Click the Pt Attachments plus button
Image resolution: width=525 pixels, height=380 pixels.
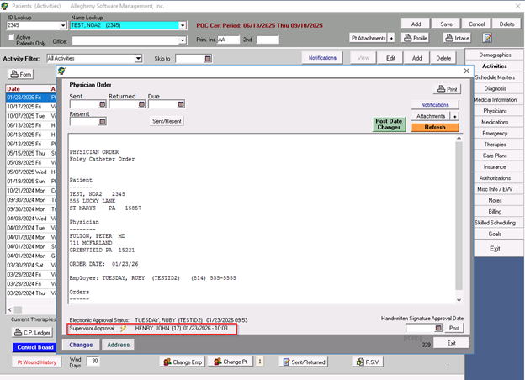coord(391,38)
